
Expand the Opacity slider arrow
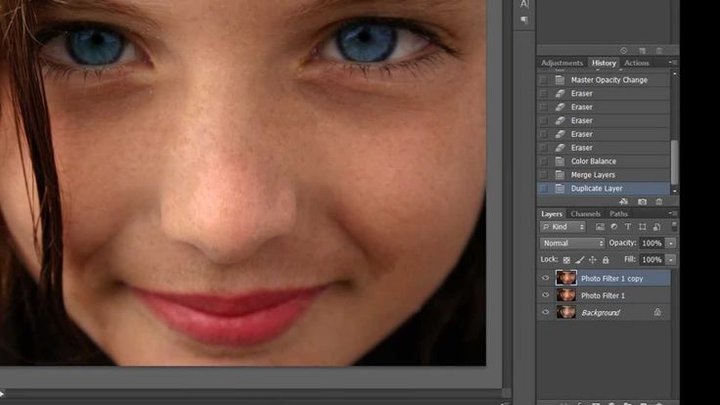[671, 243]
